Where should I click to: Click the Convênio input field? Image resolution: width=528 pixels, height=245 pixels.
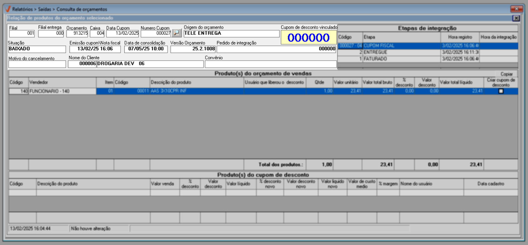(271, 64)
